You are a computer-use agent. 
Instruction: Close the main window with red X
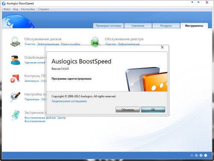click(207, 2)
